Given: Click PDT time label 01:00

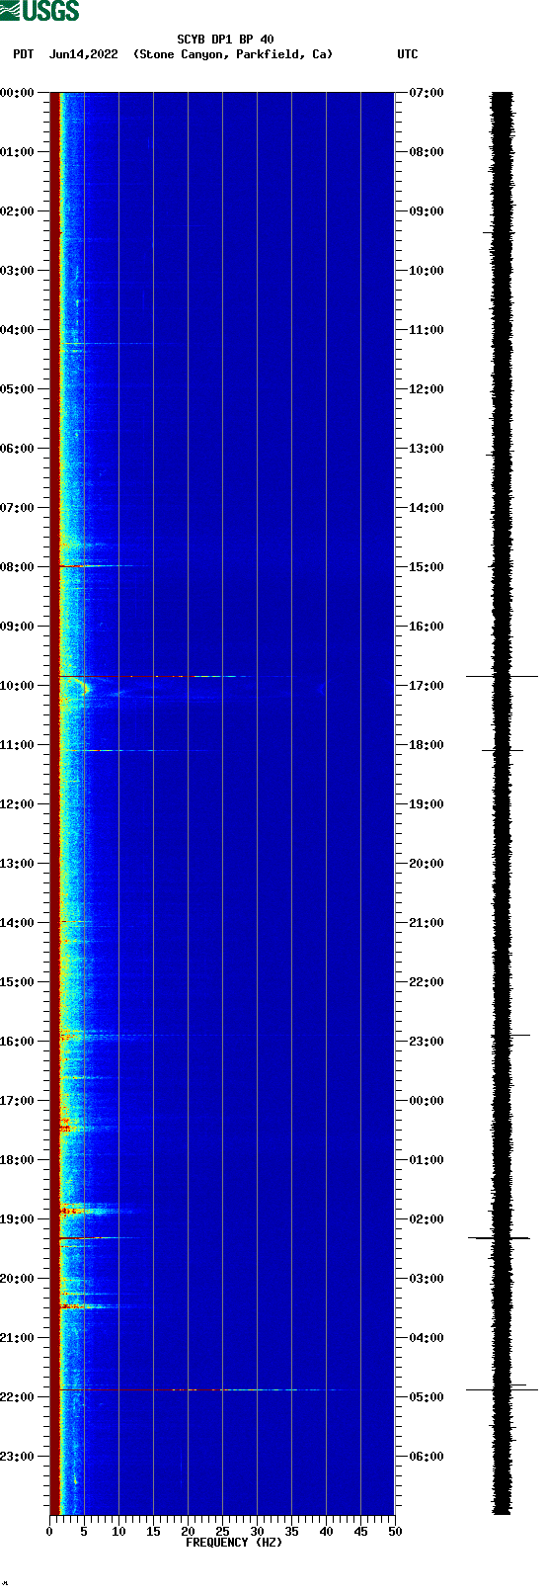Looking at the screenshot, I should [18, 152].
